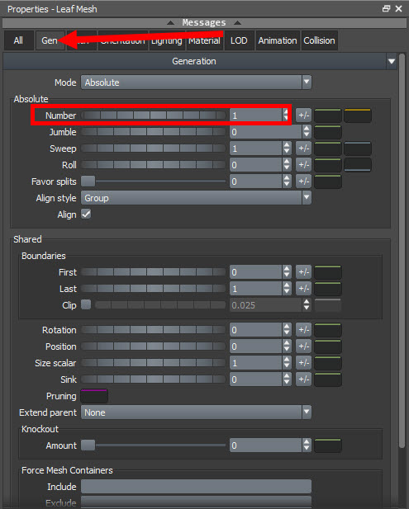The width and height of the screenshot is (409, 509).
Task: Open the Roll variance +/- button
Action: 303,165
